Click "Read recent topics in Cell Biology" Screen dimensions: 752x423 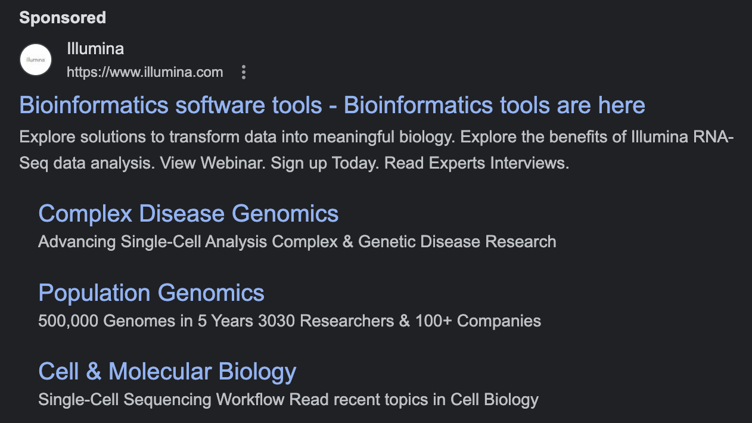click(414, 400)
